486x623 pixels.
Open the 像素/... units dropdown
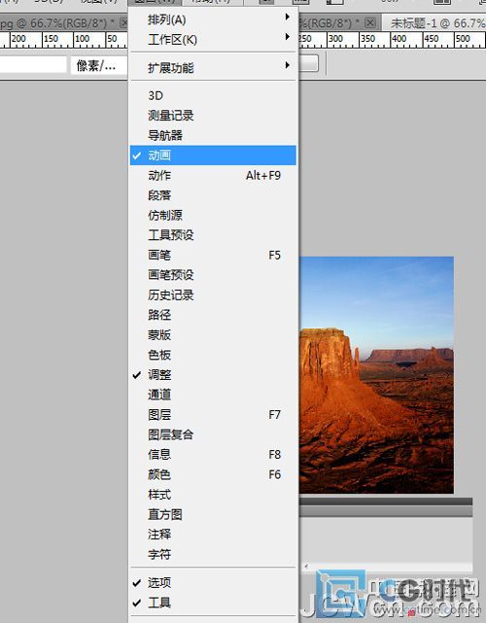pyautogui.click(x=99, y=65)
